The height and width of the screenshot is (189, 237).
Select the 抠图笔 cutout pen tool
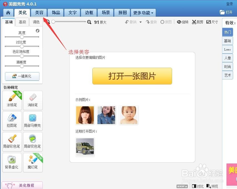point(12,121)
